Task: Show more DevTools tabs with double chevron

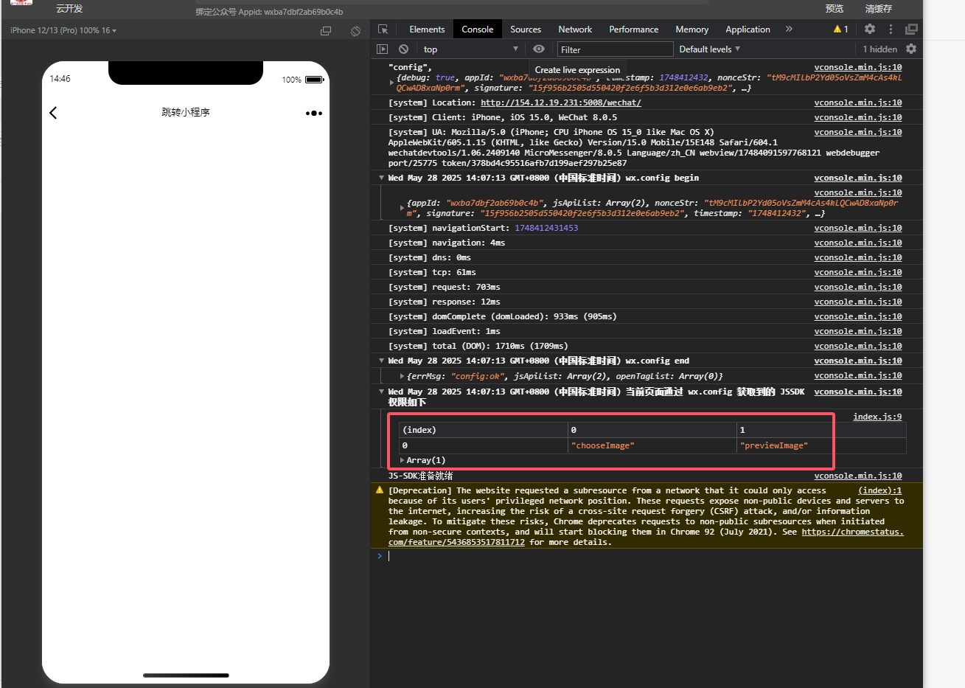Action: tap(789, 29)
